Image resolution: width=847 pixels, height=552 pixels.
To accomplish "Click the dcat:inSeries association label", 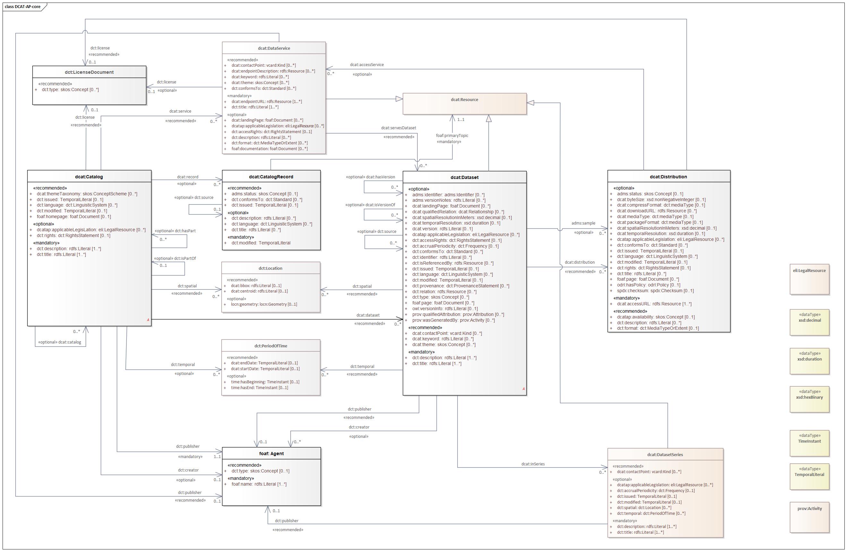I will 533,464.
